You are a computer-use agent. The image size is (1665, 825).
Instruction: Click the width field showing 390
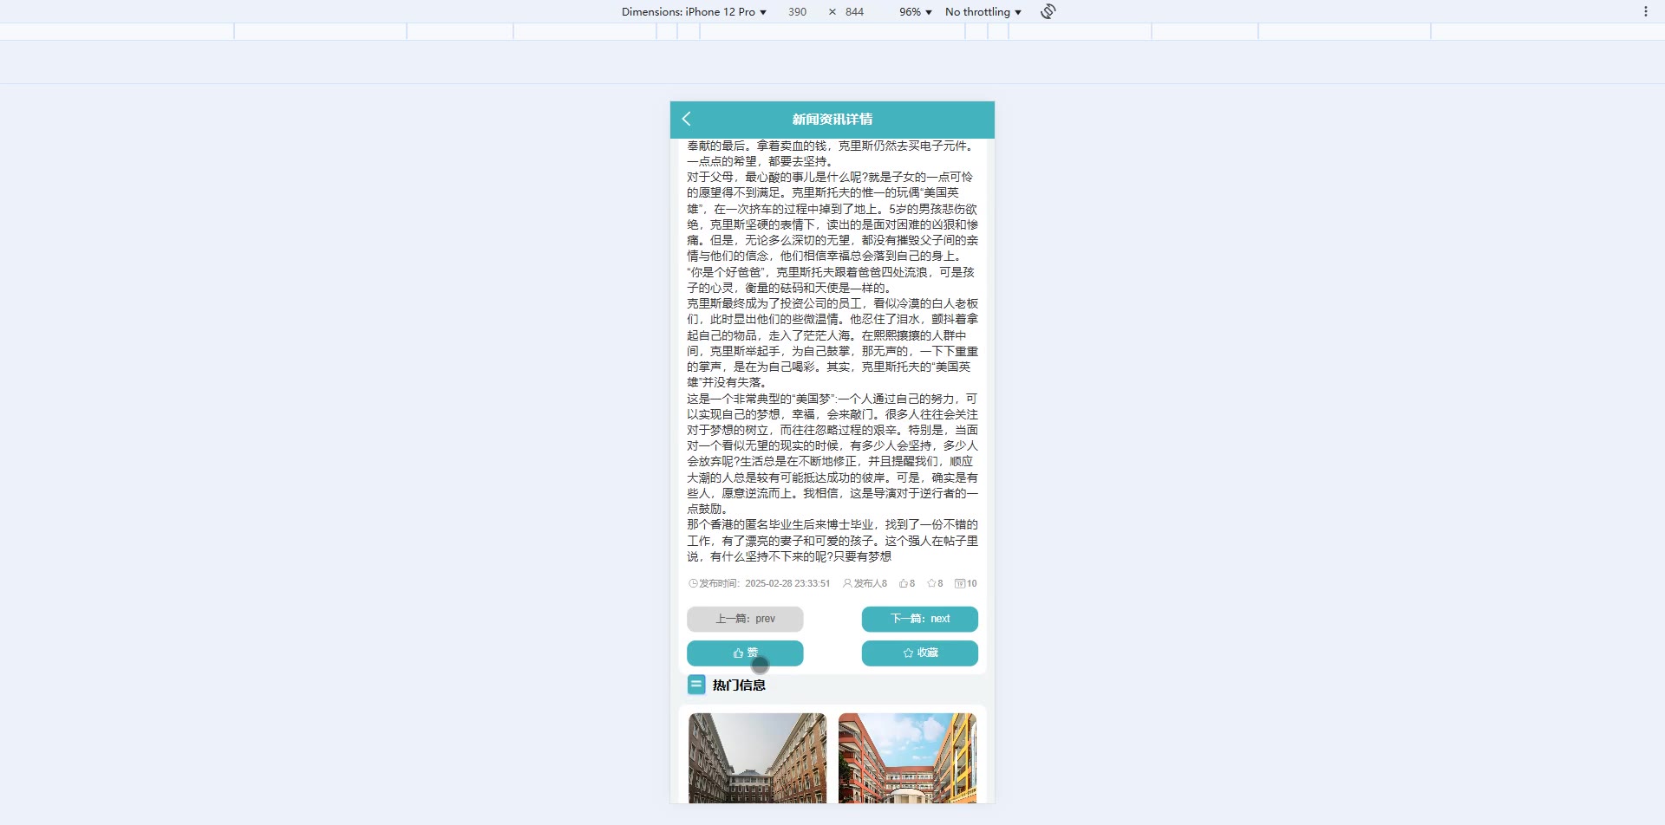pos(798,11)
